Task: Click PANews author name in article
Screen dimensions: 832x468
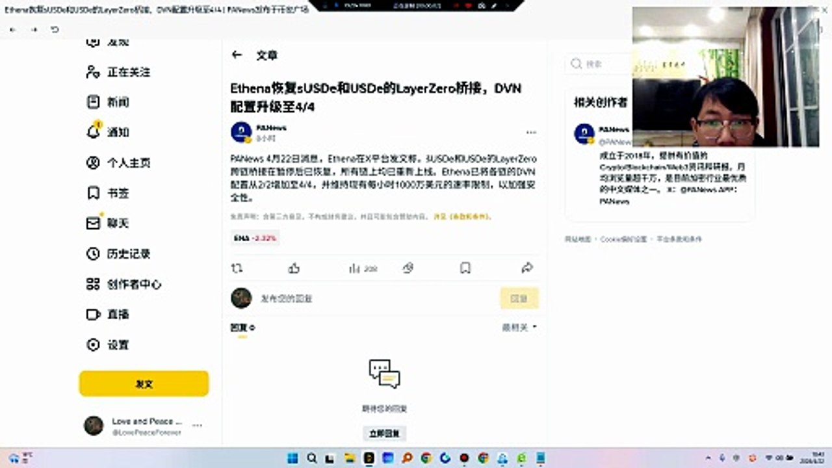Action: [271, 127]
